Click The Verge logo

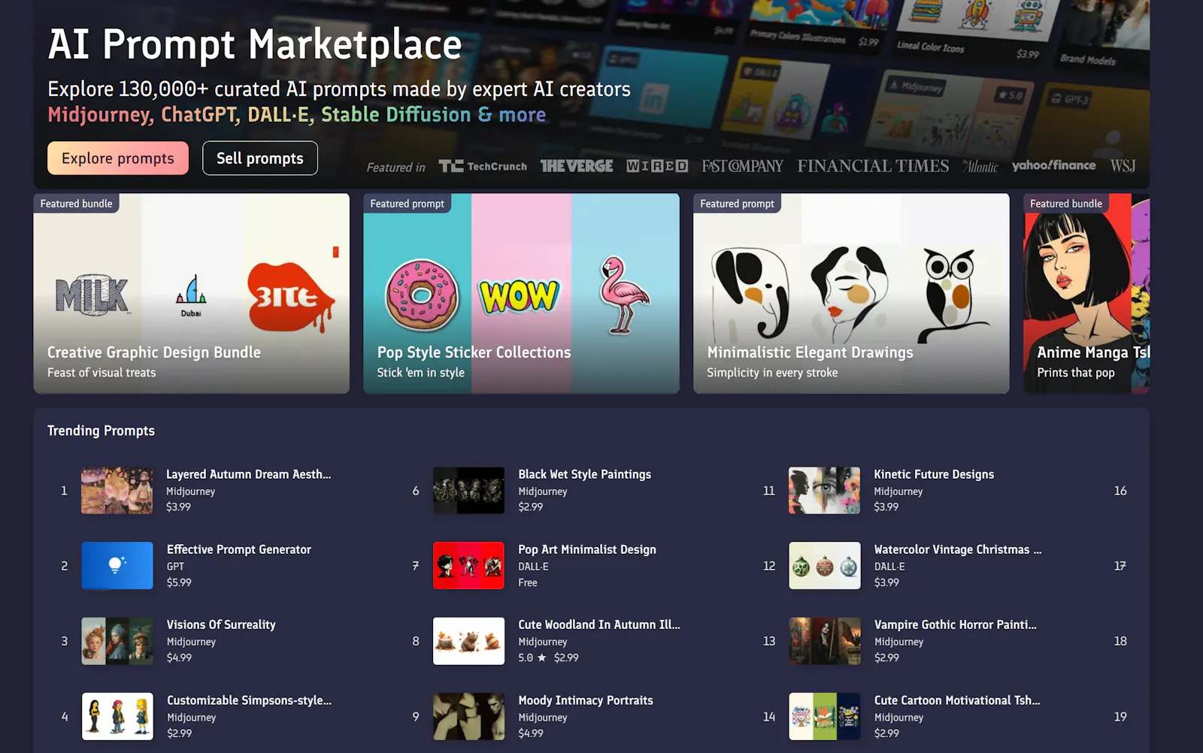click(577, 166)
